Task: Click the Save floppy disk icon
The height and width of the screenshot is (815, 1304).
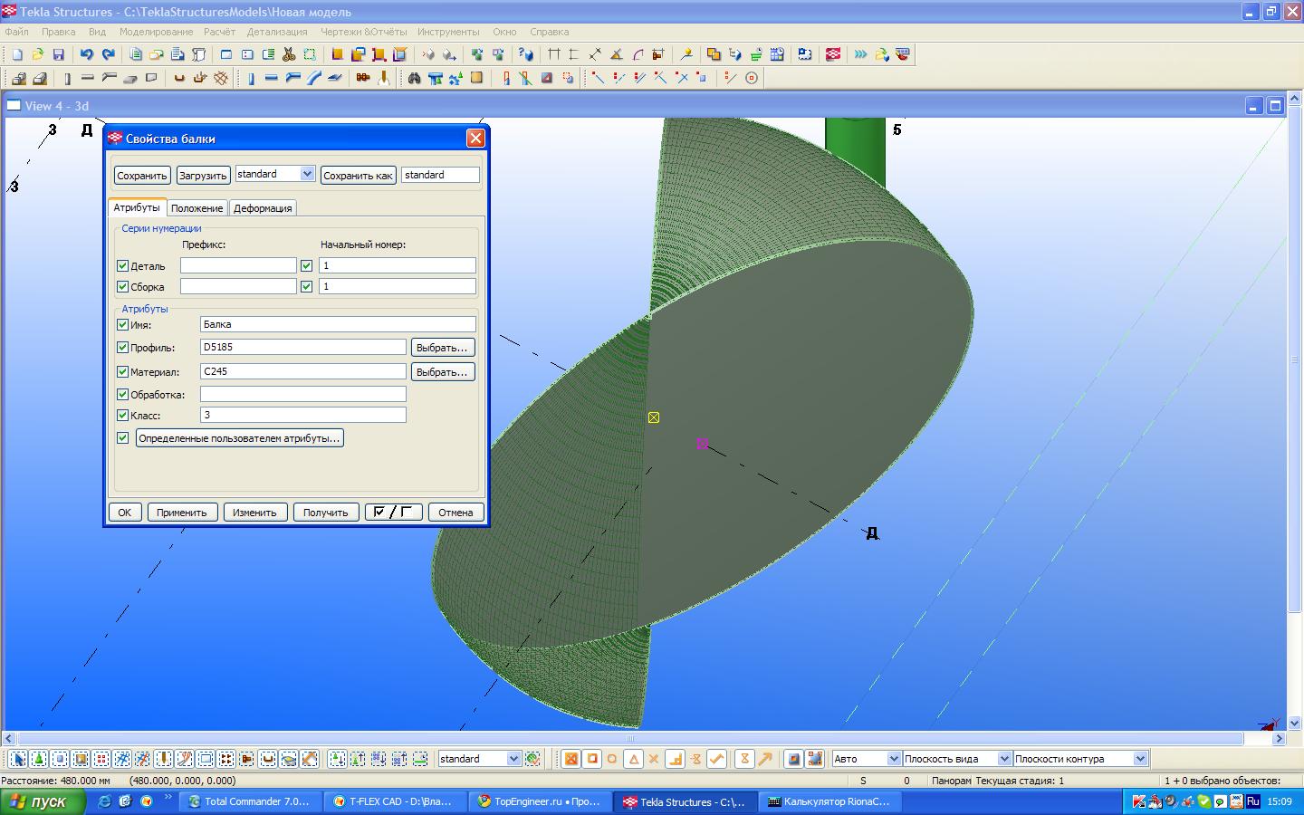Action: click(x=59, y=54)
